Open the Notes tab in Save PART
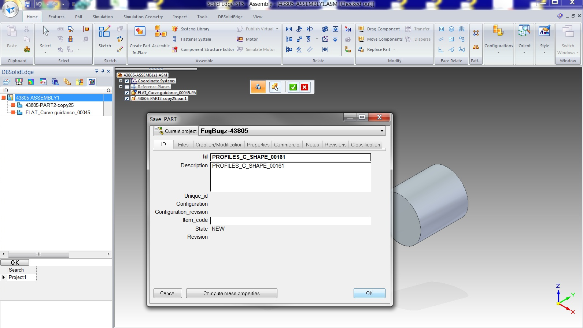This screenshot has width=583, height=328. (x=312, y=145)
